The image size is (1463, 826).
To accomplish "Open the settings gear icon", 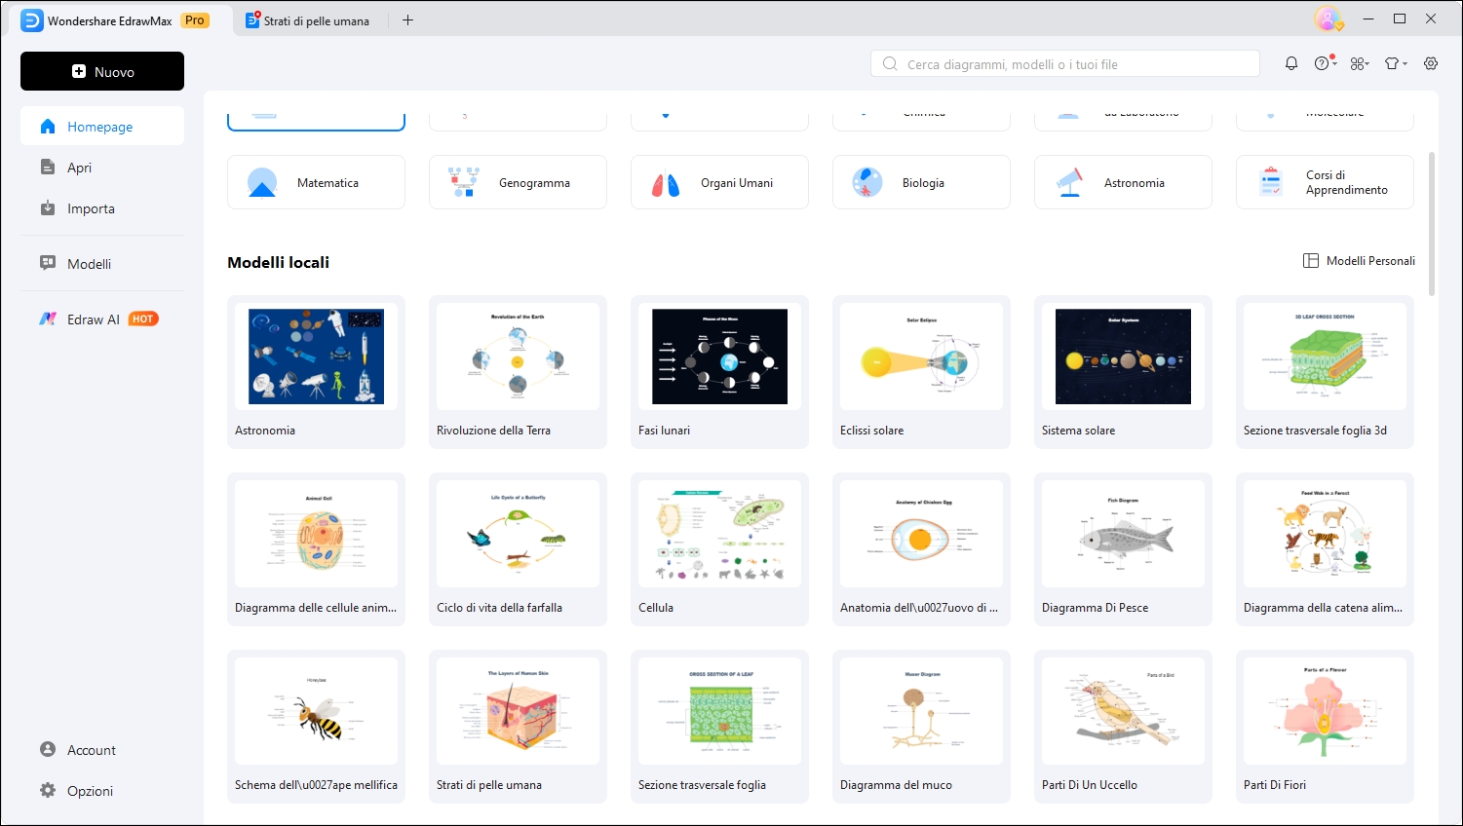I will [1431, 63].
